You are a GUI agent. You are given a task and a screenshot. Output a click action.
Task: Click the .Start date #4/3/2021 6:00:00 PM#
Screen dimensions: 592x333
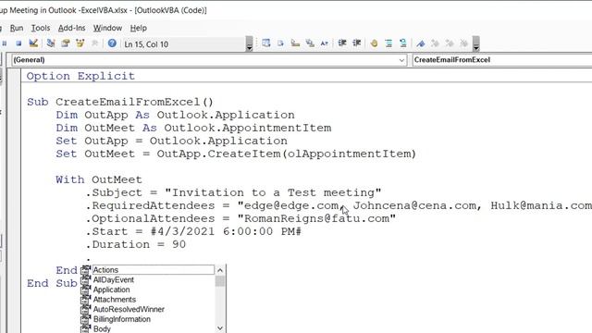[226, 231]
